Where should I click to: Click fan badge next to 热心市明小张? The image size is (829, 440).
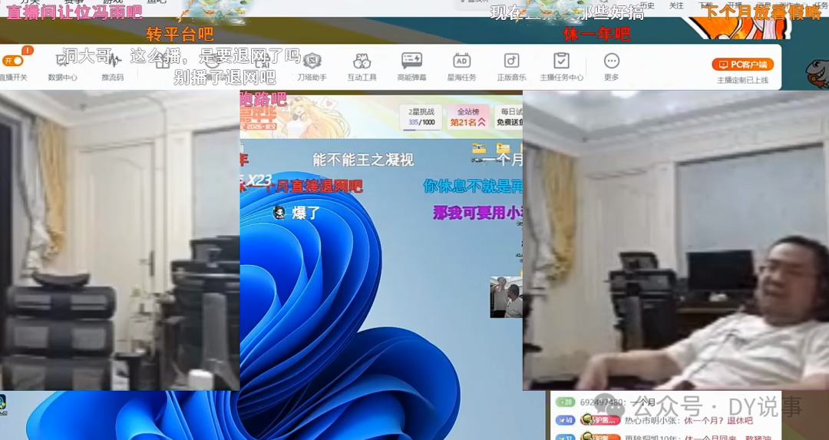click(600, 421)
